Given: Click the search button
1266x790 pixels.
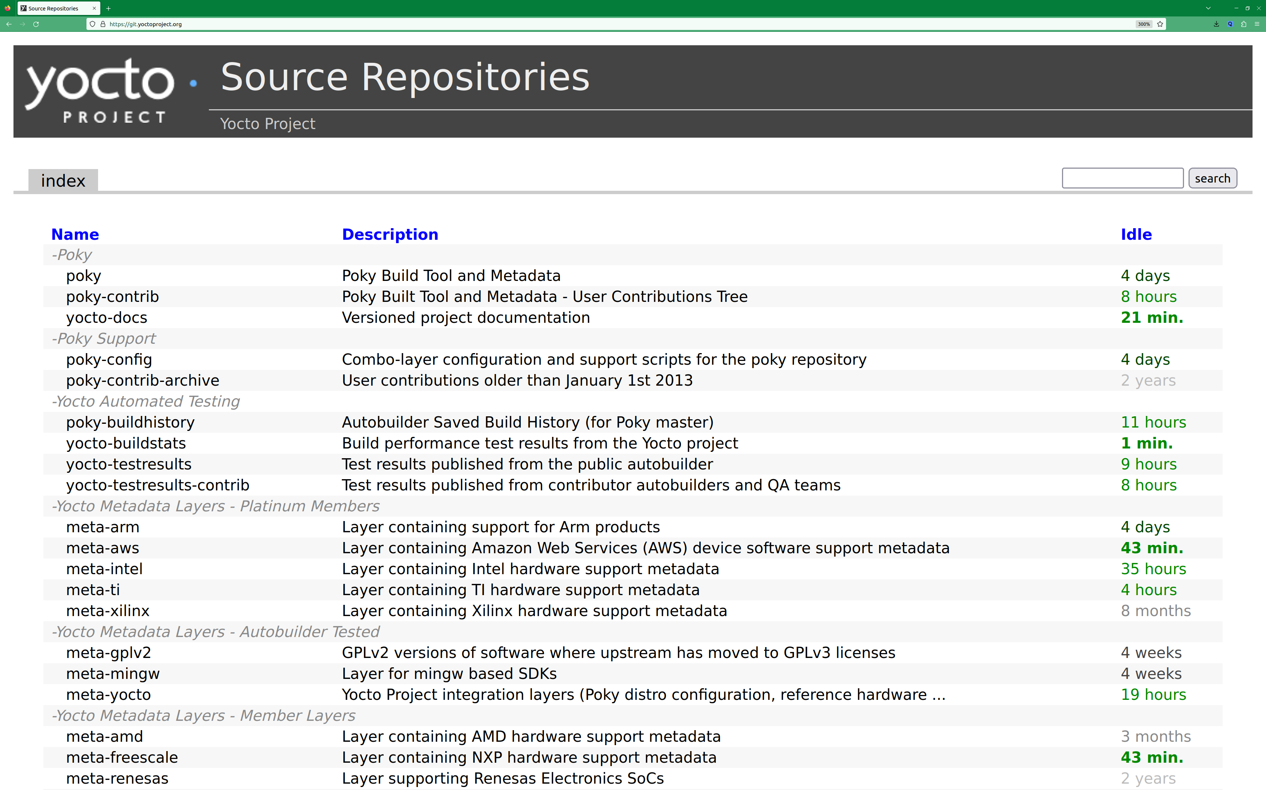Looking at the screenshot, I should pos(1212,178).
